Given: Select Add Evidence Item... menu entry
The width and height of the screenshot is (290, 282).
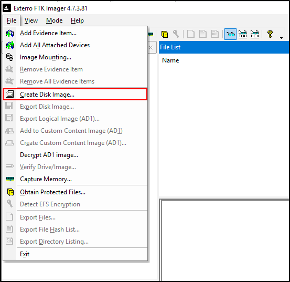Looking at the screenshot, I should 76,33.
